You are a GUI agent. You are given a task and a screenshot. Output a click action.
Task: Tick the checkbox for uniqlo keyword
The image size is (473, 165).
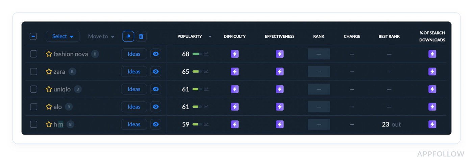[34, 89]
